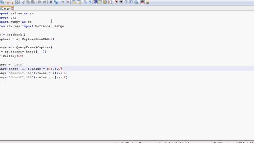
Task: Click the 'WaitKey(10)' code line
Action: (x=12, y=56)
